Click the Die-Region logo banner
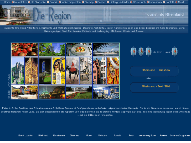191x143 pixels. [x=52, y=15]
